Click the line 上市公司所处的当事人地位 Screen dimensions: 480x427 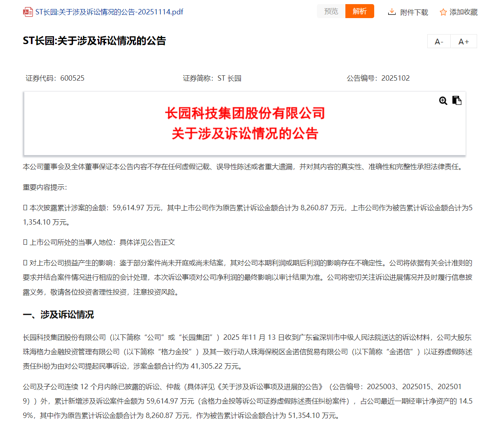[99, 243]
